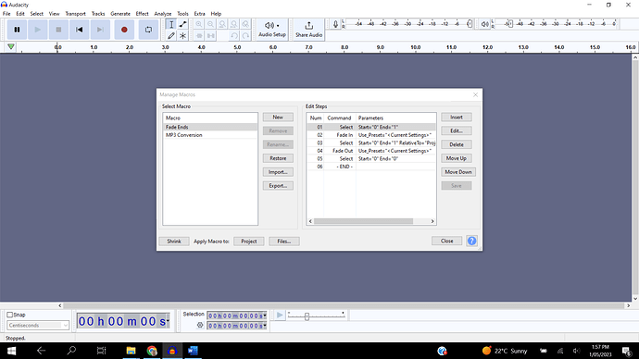The height and width of the screenshot is (359, 639).
Task: Click the Play transport button
Action: [37, 30]
